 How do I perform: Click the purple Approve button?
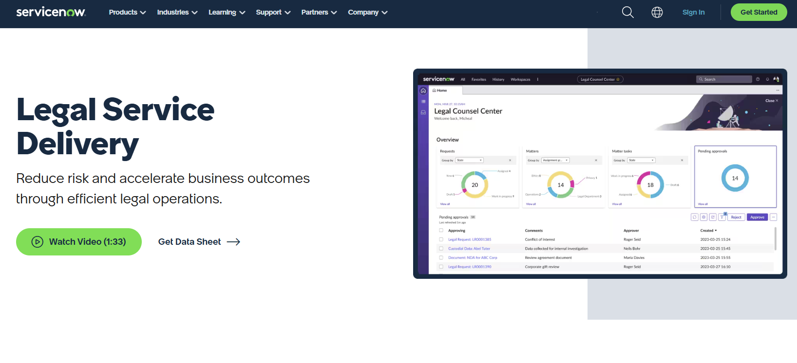point(758,218)
